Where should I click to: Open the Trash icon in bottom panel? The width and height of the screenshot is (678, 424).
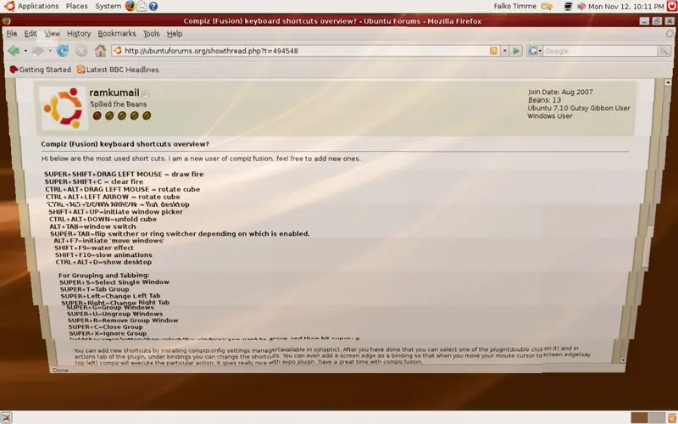pyautogui.click(x=672, y=417)
